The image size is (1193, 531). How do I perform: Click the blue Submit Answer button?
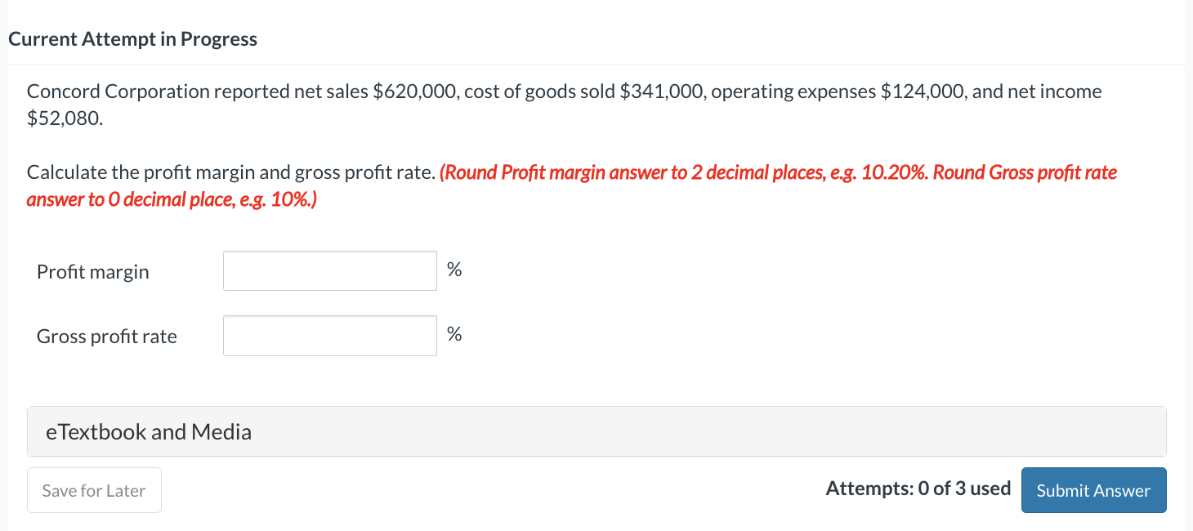[1093, 490]
